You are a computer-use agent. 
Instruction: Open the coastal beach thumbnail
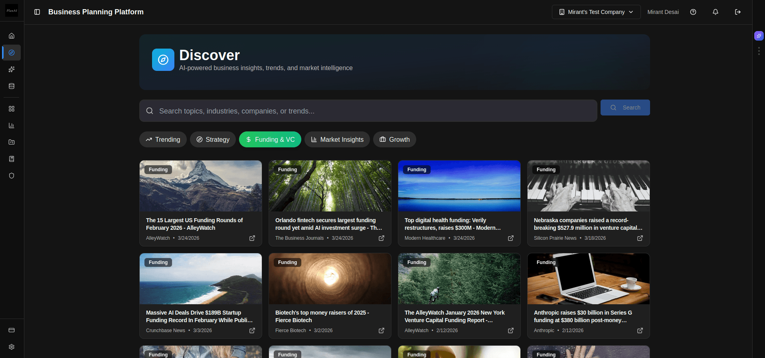point(201,279)
